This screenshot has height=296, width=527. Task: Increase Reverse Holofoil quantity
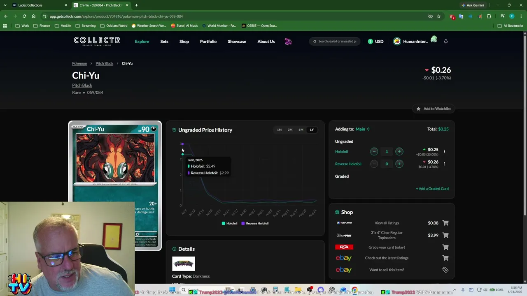point(399,164)
